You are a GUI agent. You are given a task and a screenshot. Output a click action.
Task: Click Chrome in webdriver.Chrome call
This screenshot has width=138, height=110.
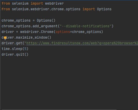pyautogui.click(x=47, y=32)
